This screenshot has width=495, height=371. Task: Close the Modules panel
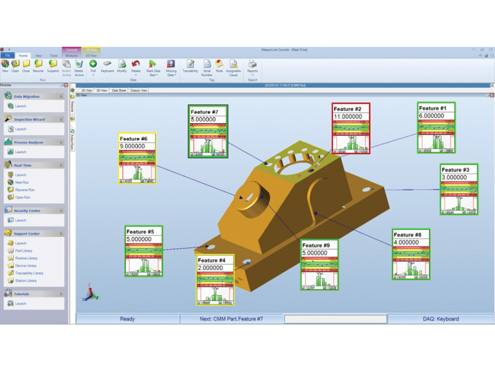pyautogui.click(x=66, y=85)
